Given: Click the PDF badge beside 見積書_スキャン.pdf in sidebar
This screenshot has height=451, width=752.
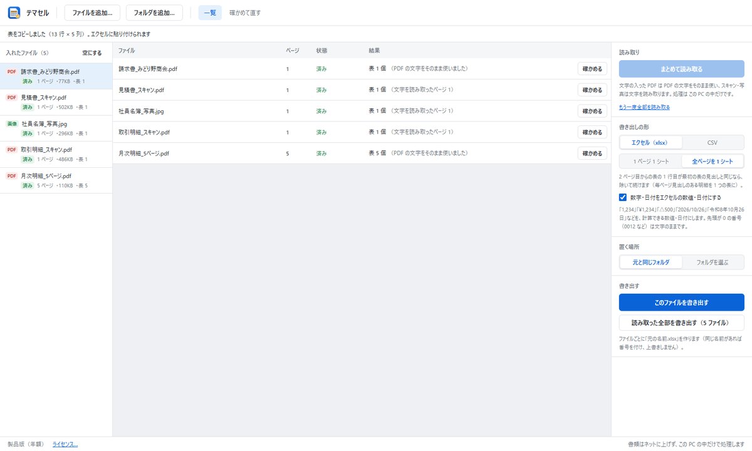Looking at the screenshot, I should pos(11,98).
